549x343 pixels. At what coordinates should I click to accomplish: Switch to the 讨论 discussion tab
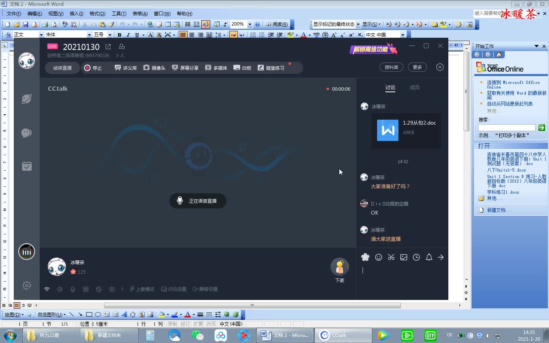390,87
